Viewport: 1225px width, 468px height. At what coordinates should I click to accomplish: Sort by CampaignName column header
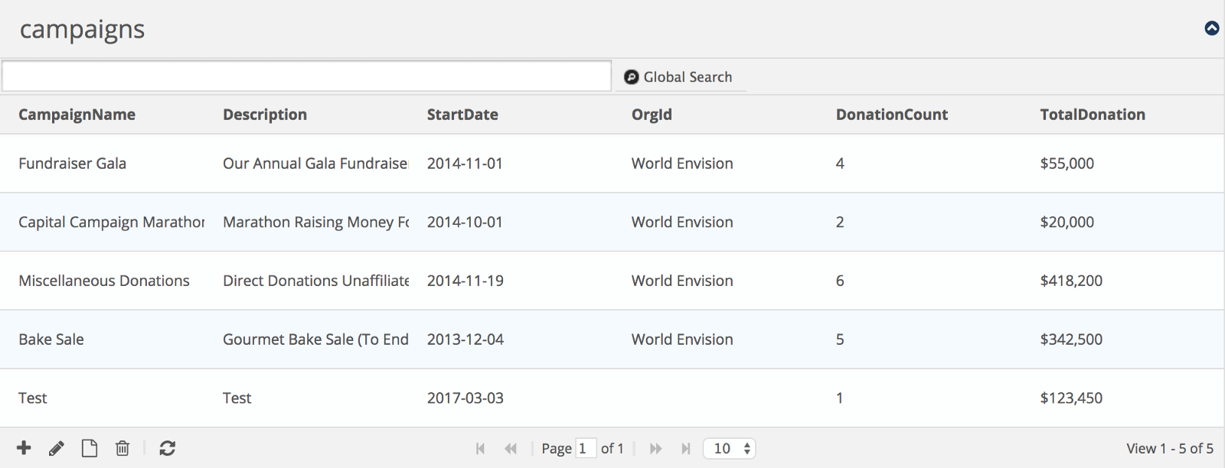77,115
